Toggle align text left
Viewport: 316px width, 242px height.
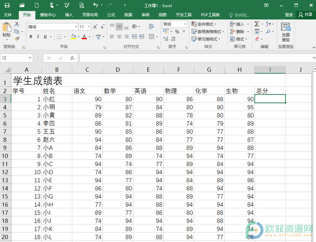[112, 37]
